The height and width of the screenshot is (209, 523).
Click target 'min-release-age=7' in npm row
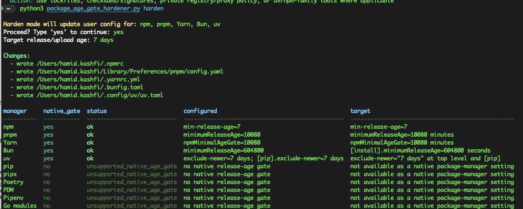click(379, 127)
